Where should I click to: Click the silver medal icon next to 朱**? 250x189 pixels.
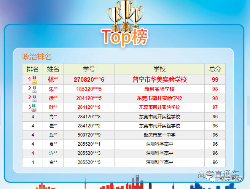point(35,89)
